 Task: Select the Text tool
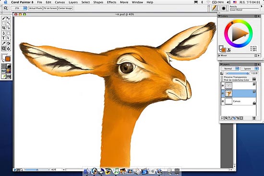(x=3, y=38)
